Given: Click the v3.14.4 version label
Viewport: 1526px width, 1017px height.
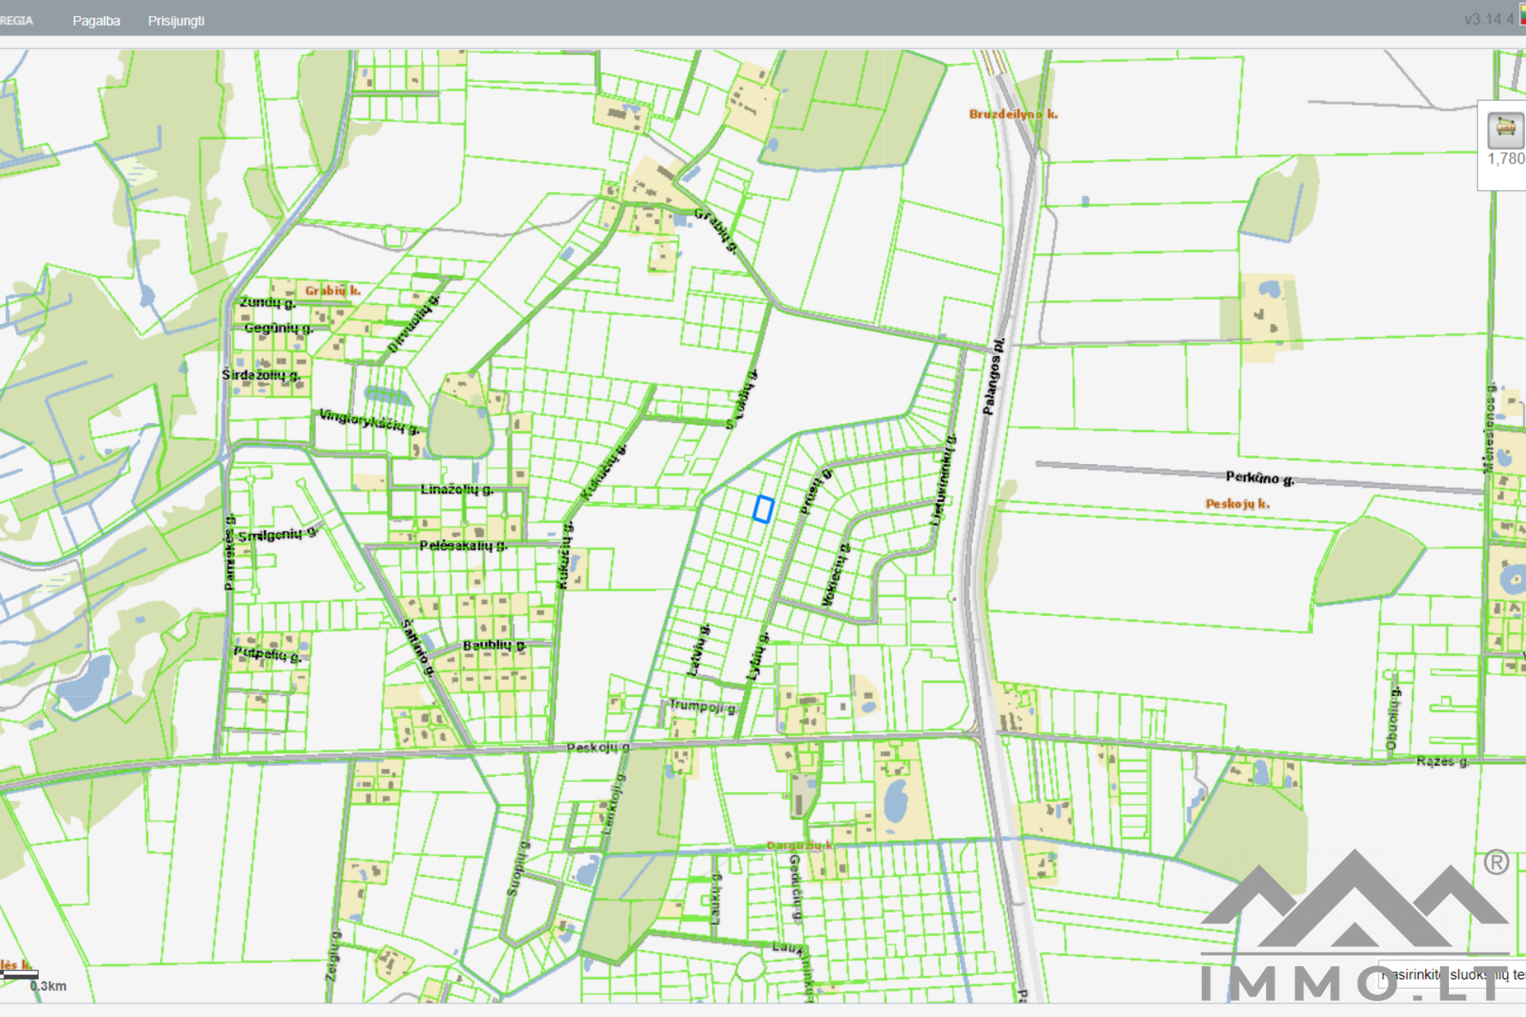Looking at the screenshot, I should point(1489,19).
